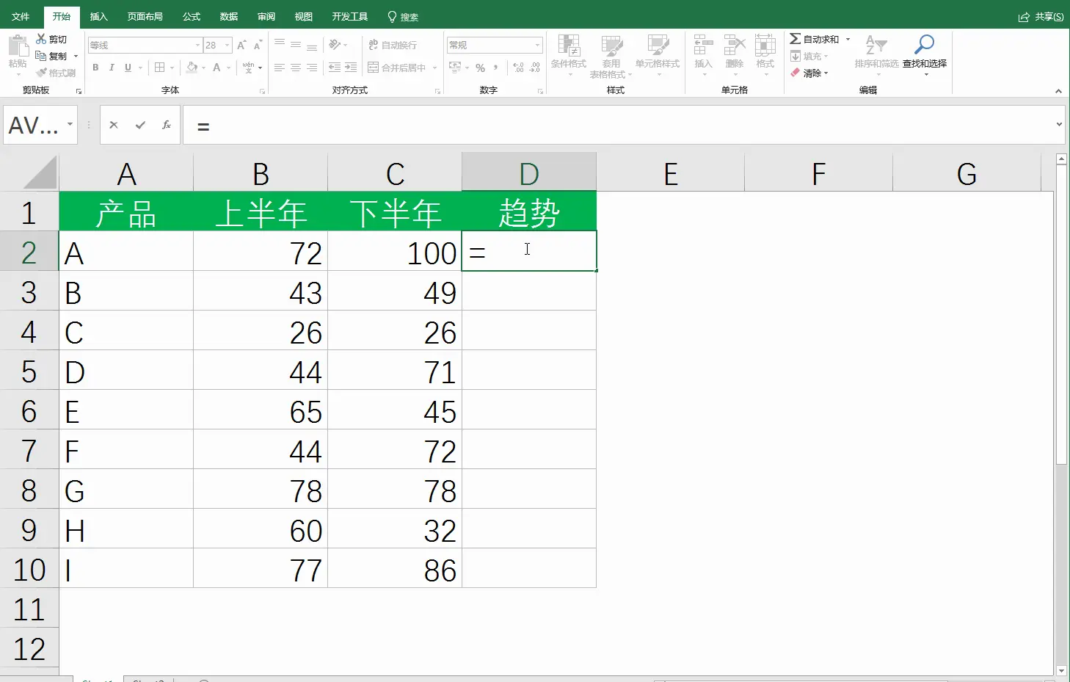The image size is (1070, 682).
Task: Expand the Merge and Center dropdown arrow
Action: (434, 68)
